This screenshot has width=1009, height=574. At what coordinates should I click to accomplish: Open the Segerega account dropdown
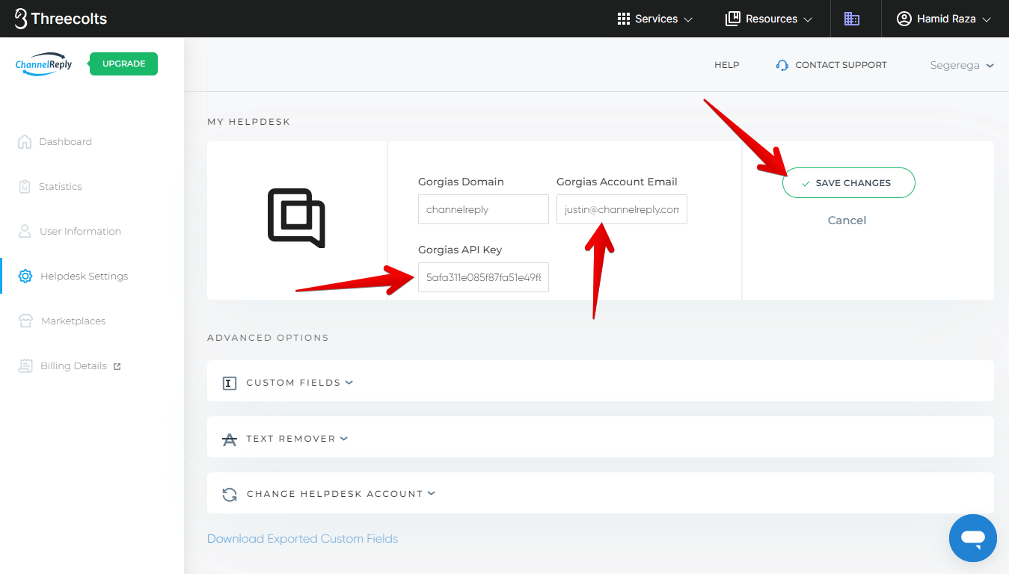[x=962, y=65]
